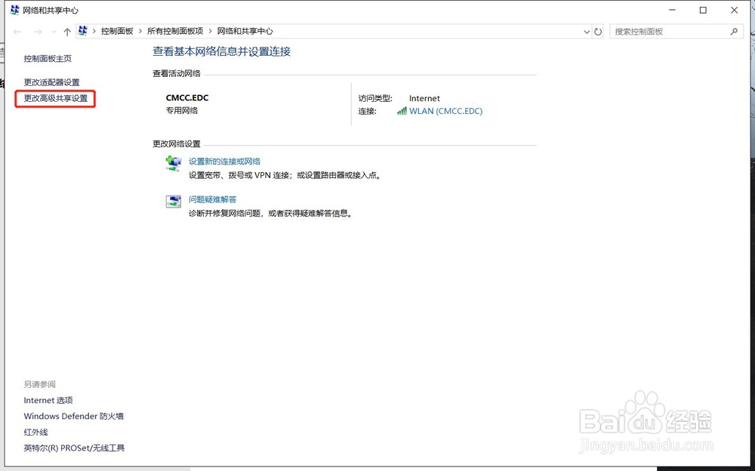Open 更改适配器设置
Screen dimensions: 755x471
pyautogui.click(x=51, y=82)
